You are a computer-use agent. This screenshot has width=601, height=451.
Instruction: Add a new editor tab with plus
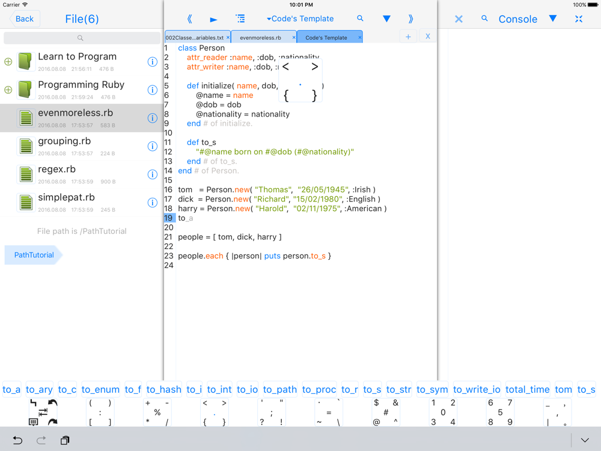coord(408,37)
